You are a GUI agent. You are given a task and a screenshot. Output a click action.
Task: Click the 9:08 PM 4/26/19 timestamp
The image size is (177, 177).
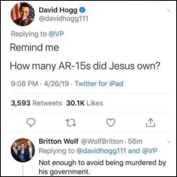(40, 84)
